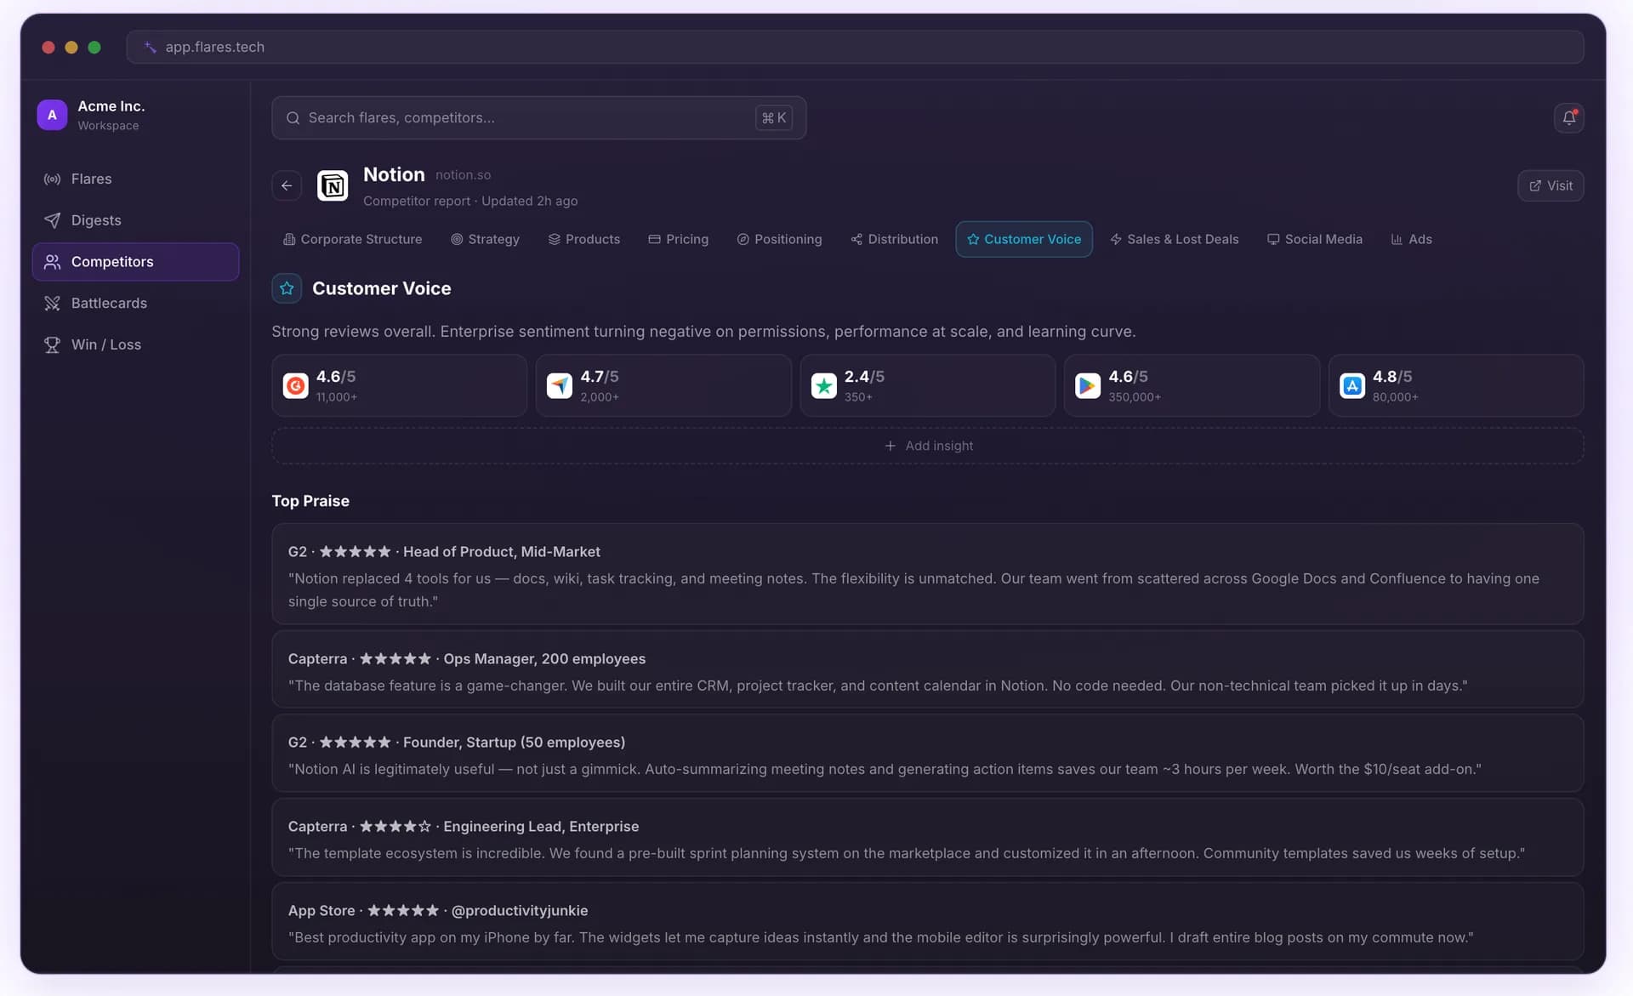
Task: Click the Top Praise heading
Action: click(x=310, y=501)
